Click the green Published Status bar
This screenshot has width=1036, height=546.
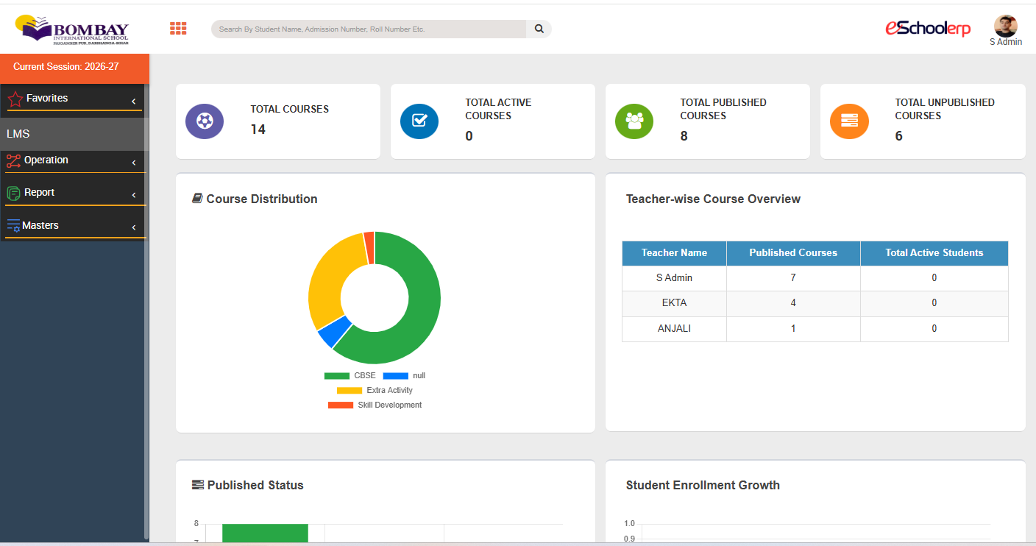265,533
